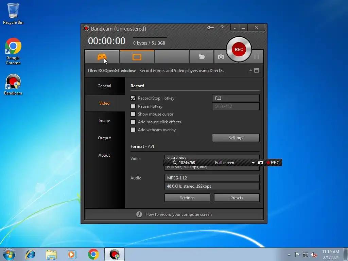348x261 pixels.
Task: Open How to record your computer screen link
Action: tap(178, 214)
